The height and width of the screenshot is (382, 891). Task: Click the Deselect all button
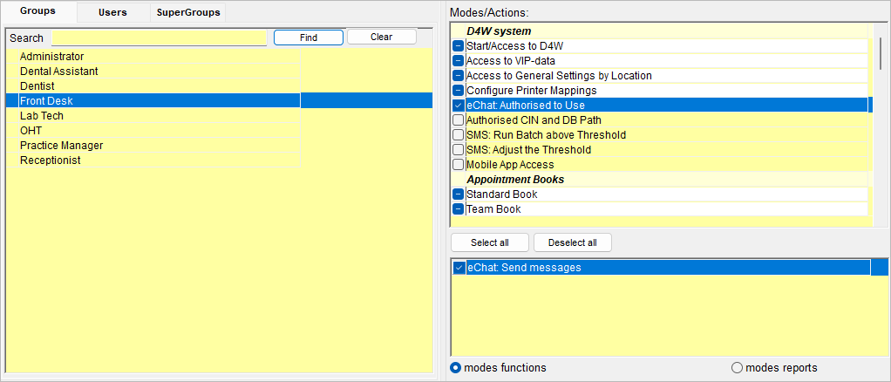coord(573,242)
